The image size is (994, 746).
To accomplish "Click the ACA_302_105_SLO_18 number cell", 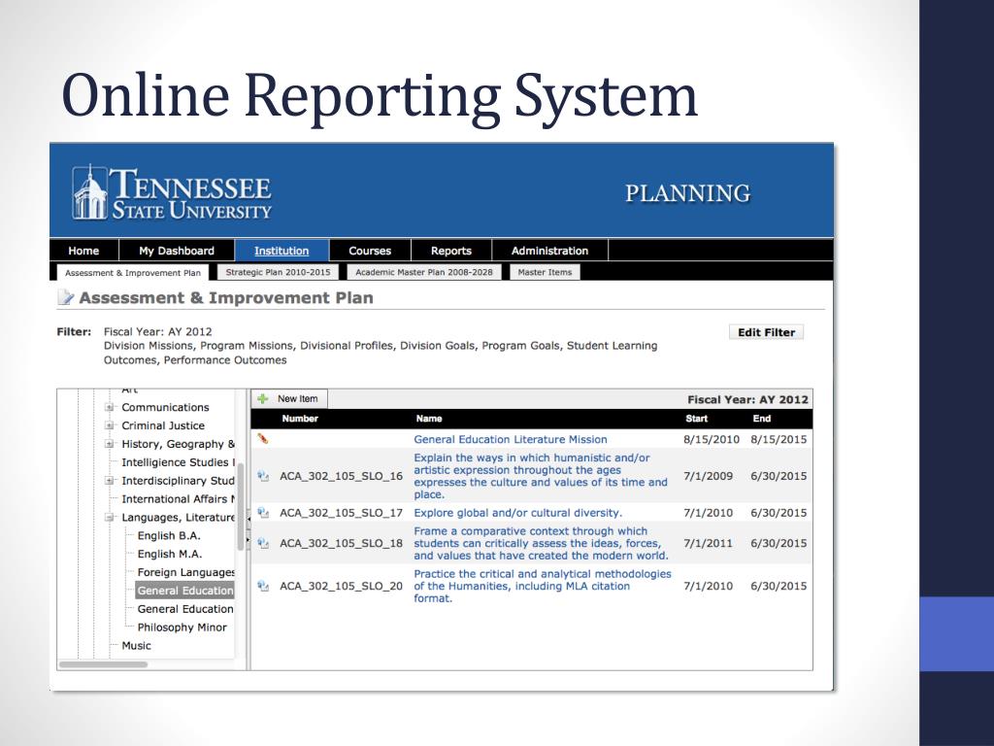I will [x=341, y=544].
